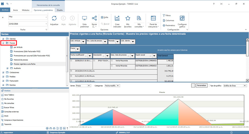Open Filtros funnel option
Screen dimensions: 249x134
click(167, 16)
